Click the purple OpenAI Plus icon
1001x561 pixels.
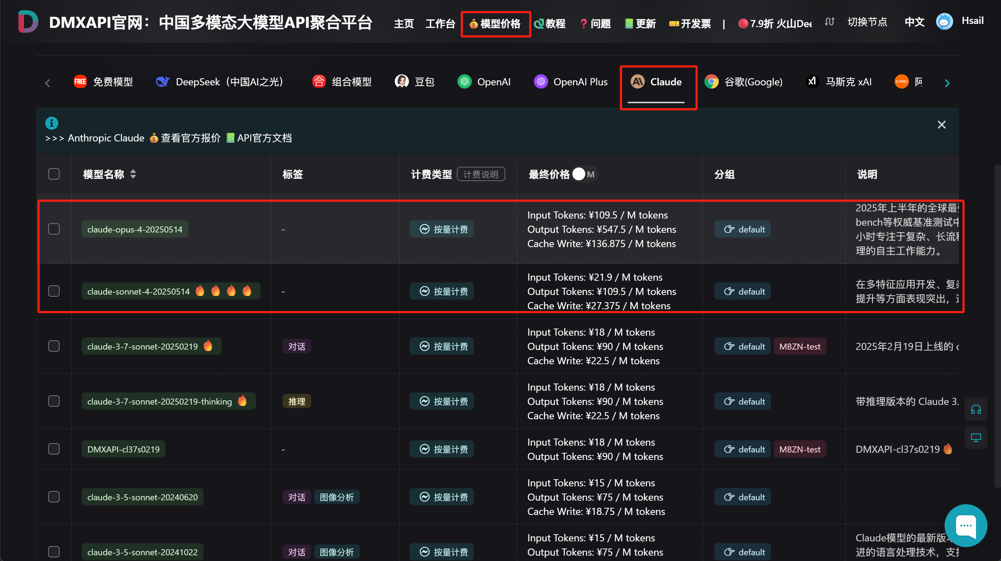541,82
